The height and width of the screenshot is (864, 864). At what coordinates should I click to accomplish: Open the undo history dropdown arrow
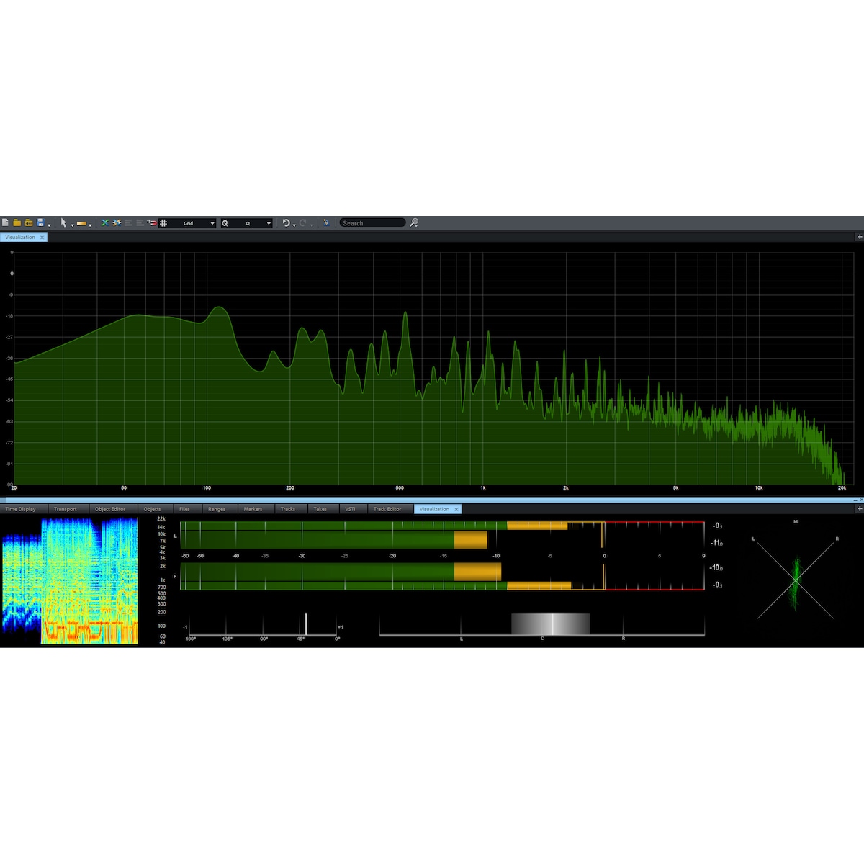click(x=294, y=225)
